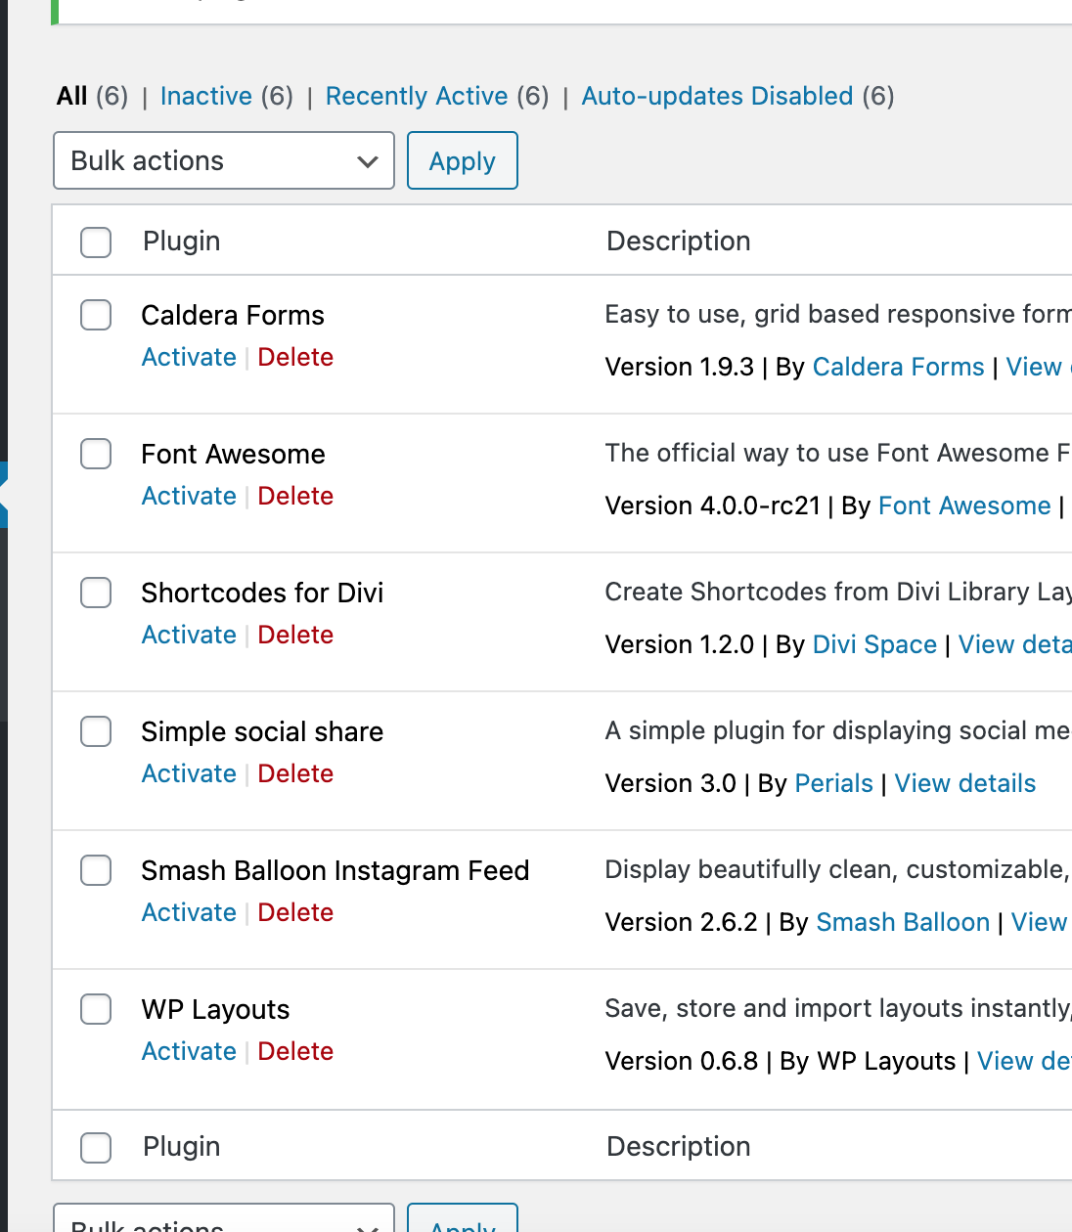Open the Smash Balloon author link

tap(903, 922)
